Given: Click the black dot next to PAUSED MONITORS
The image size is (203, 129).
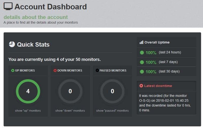Looking at the screenshot, I should pos(97,70).
